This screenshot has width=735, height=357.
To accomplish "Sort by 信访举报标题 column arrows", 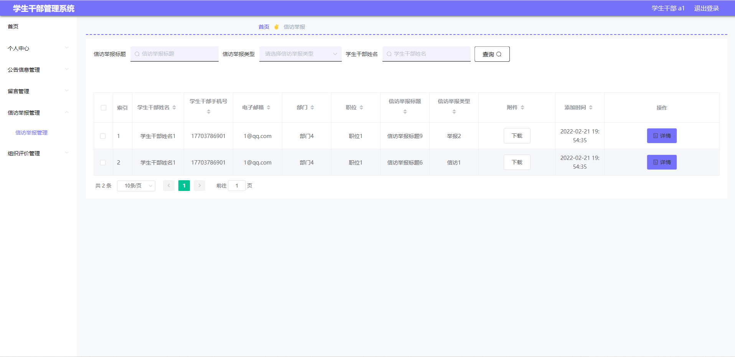I will tap(405, 112).
